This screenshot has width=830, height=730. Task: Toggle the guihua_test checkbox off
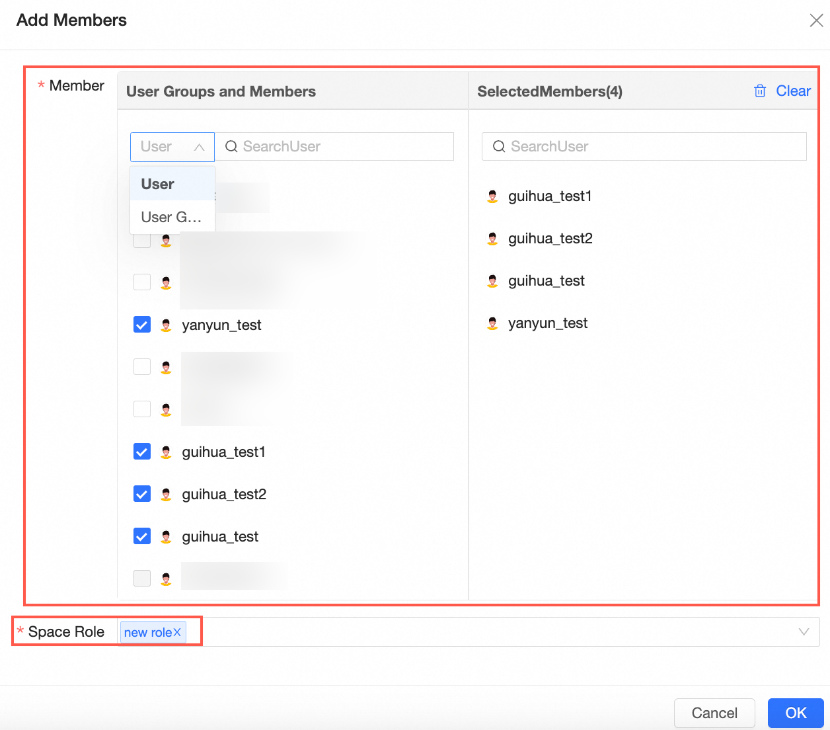pyautogui.click(x=142, y=536)
